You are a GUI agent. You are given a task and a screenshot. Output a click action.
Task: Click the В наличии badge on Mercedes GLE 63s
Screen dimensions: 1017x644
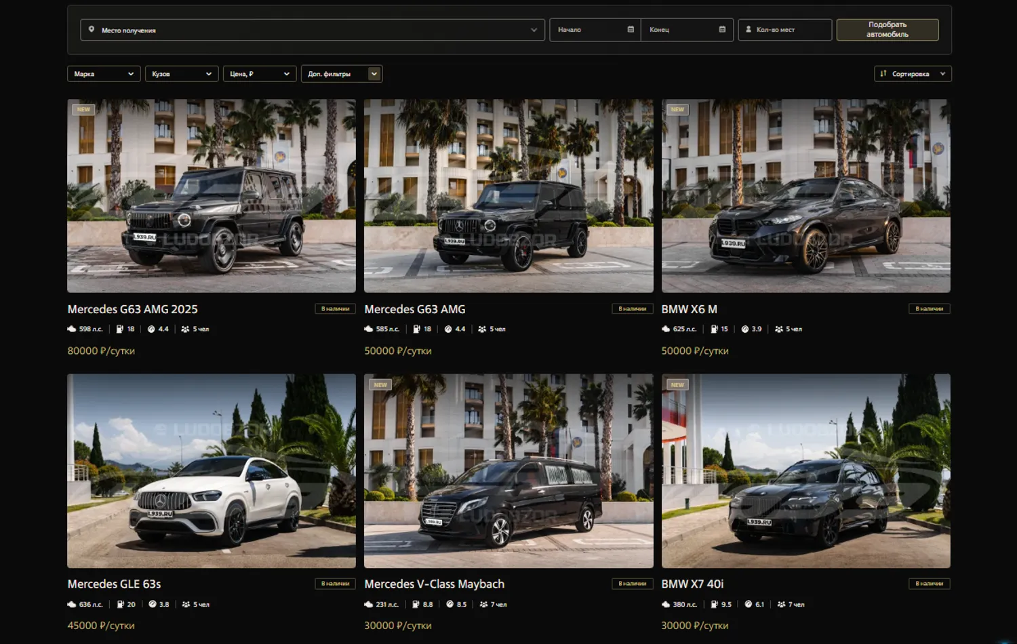(335, 584)
